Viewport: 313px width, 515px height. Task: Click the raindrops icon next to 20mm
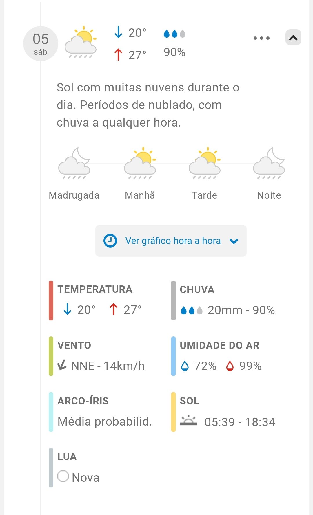pyautogui.click(x=191, y=310)
